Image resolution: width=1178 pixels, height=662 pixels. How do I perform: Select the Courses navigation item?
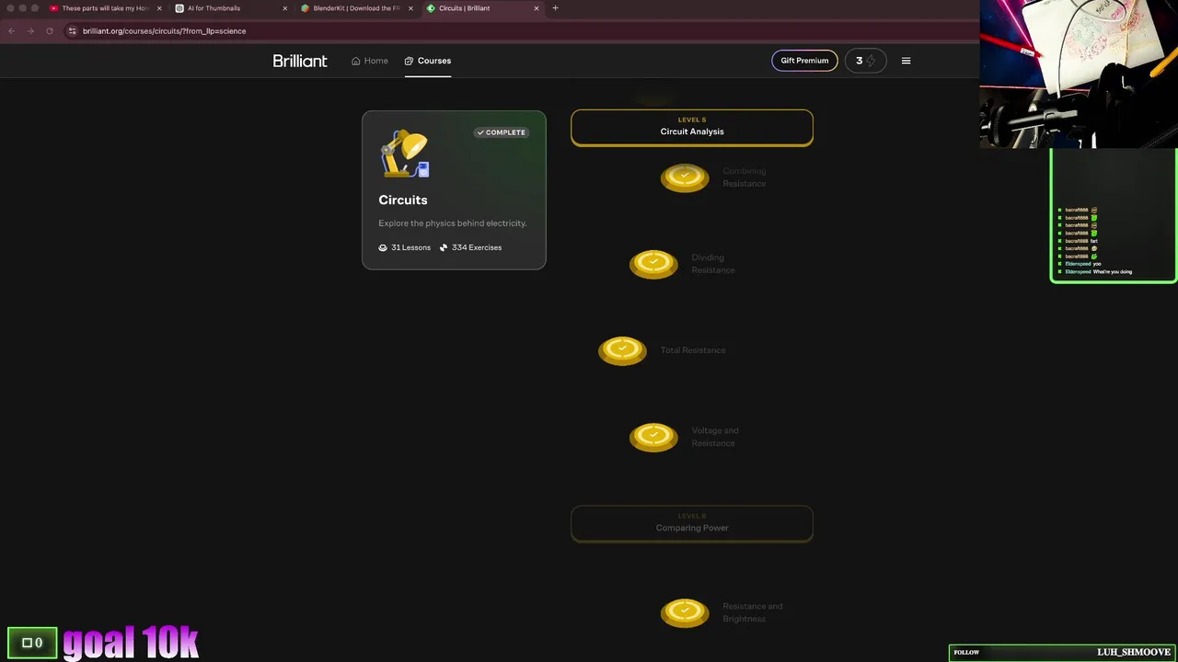pos(428,61)
